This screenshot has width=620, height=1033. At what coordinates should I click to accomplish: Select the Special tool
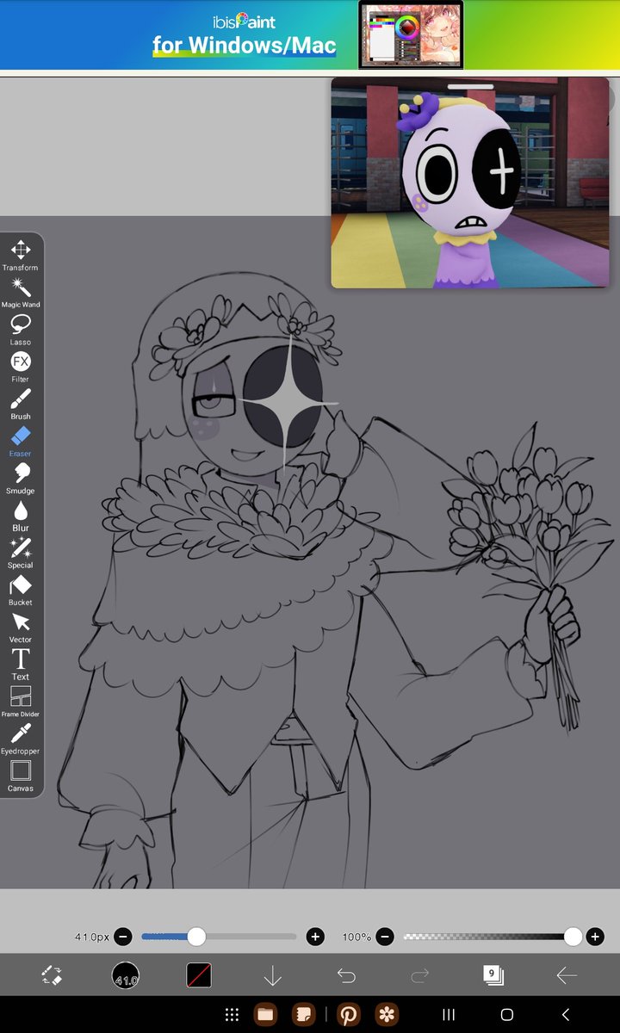click(20, 553)
